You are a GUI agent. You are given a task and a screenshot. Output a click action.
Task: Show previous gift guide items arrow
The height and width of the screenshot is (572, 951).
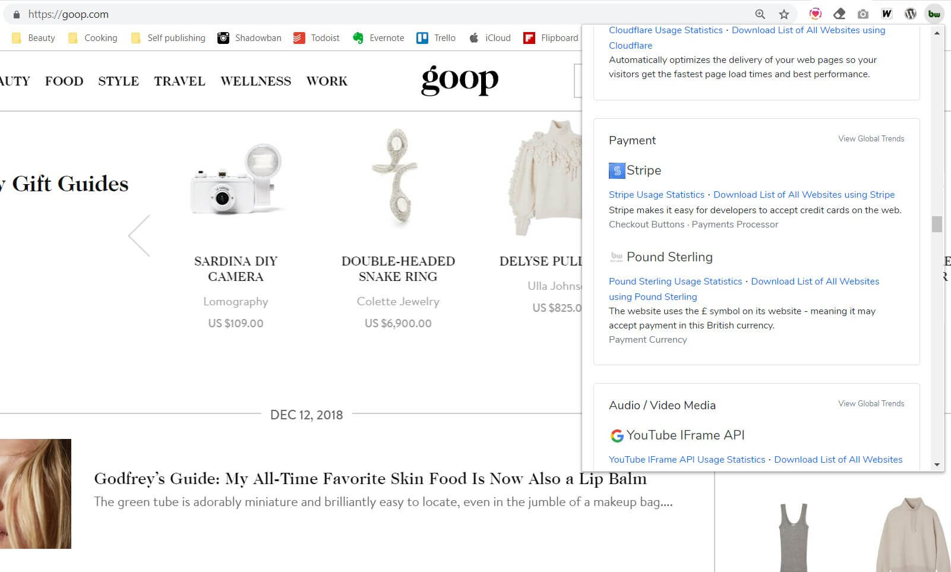[139, 236]
